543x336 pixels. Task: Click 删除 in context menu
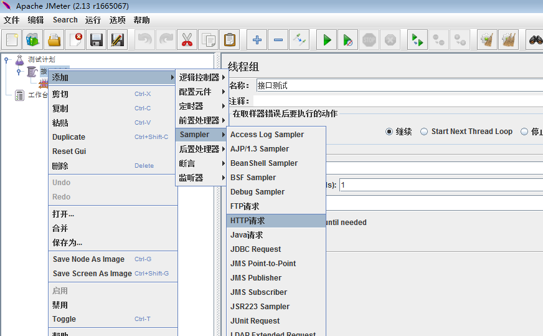click(112, 166)
